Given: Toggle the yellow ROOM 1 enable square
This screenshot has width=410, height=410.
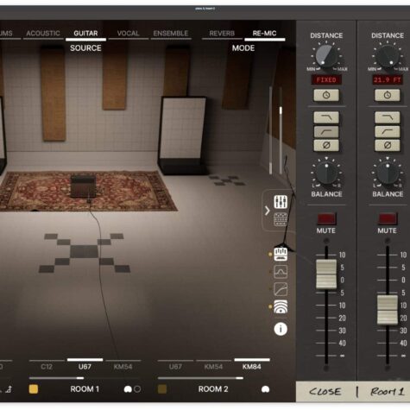Looking at the screenshot, I should pos(34,389).
